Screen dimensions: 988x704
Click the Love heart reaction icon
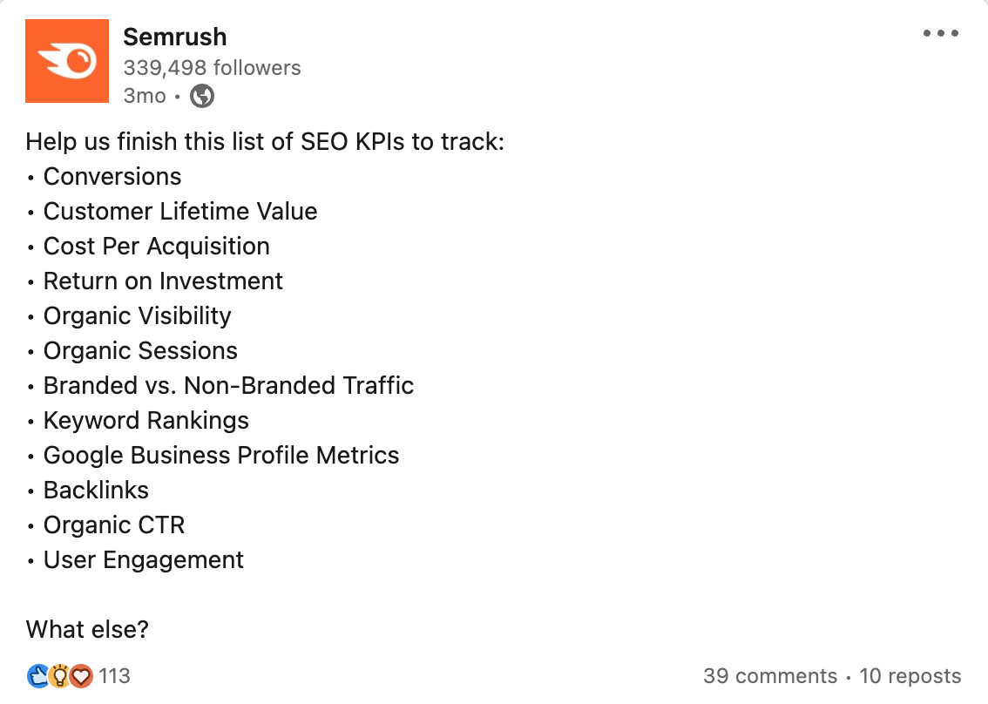pos(79,675)
